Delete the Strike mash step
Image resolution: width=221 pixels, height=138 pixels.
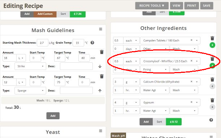(101, 52)
